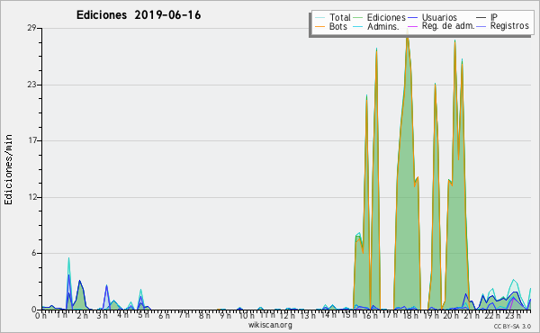Screen dimensions: 540x333
Task: Click the green Ediciones legend swatch
Action: (358, 18)
